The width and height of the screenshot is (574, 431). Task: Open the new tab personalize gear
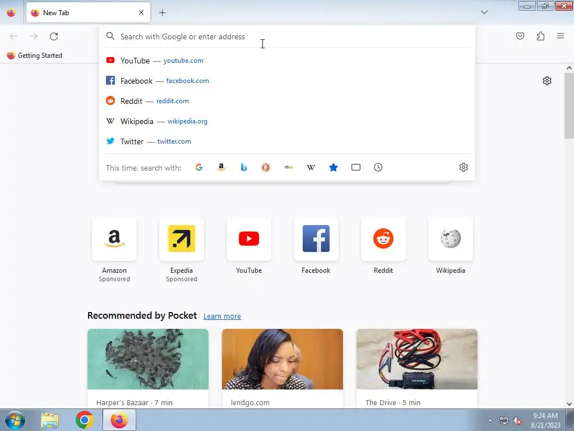pos(547,81)
